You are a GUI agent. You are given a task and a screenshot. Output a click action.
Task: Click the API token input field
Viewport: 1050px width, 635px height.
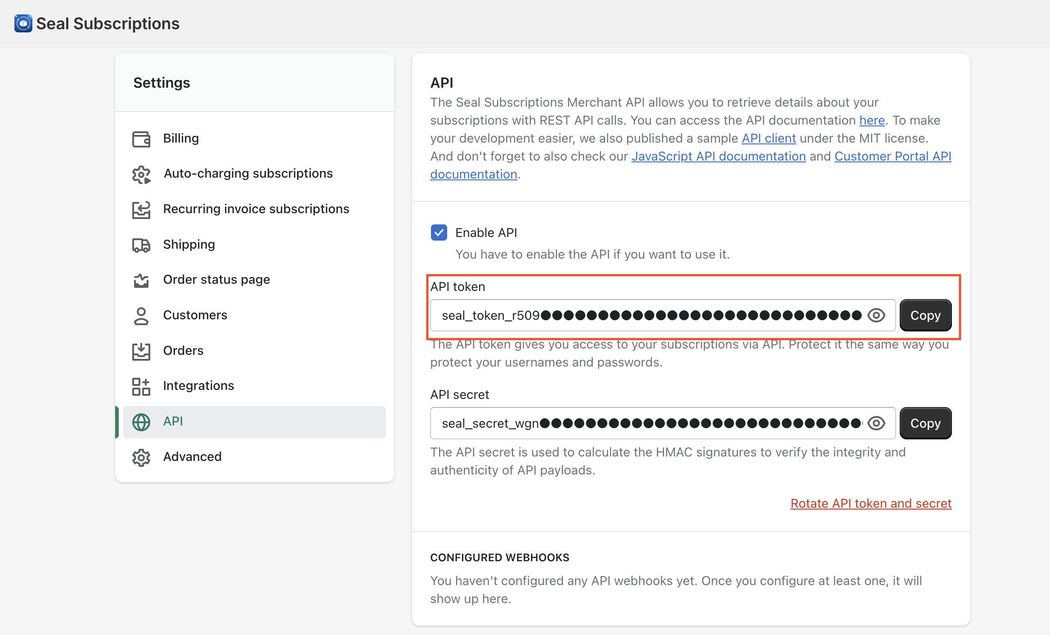(x=663, y=315)
